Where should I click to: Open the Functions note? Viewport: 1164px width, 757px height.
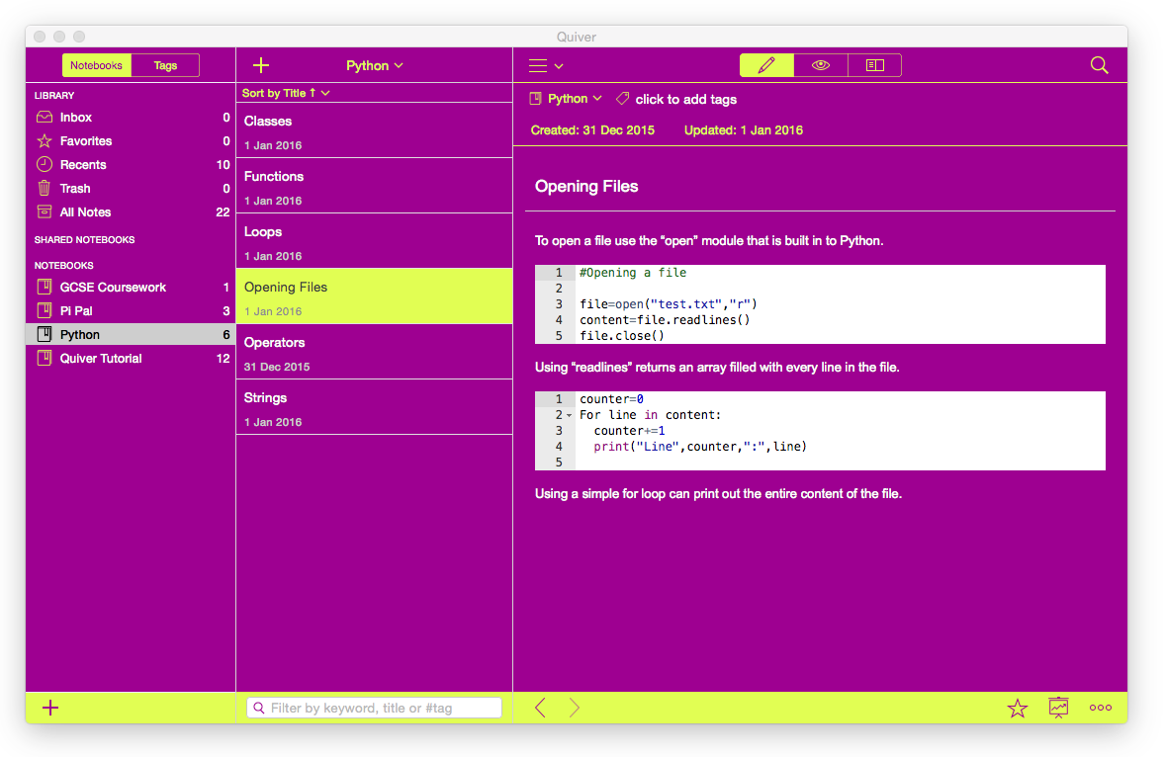pyautogui.click(x=374, y=186)
